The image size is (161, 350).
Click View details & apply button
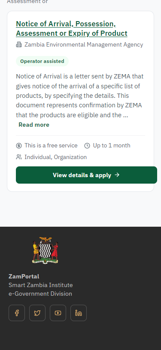86,175
